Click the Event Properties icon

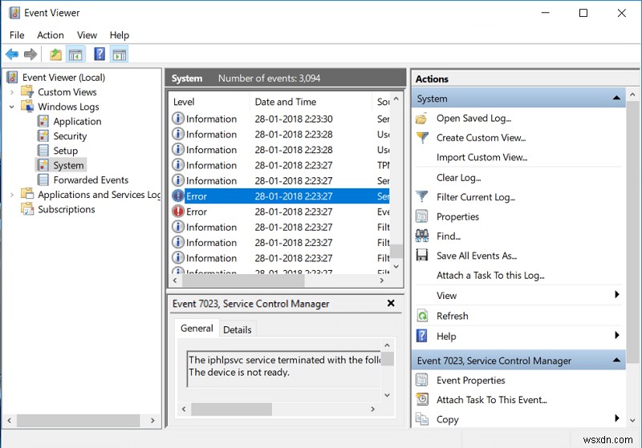(x=422, y=380)
